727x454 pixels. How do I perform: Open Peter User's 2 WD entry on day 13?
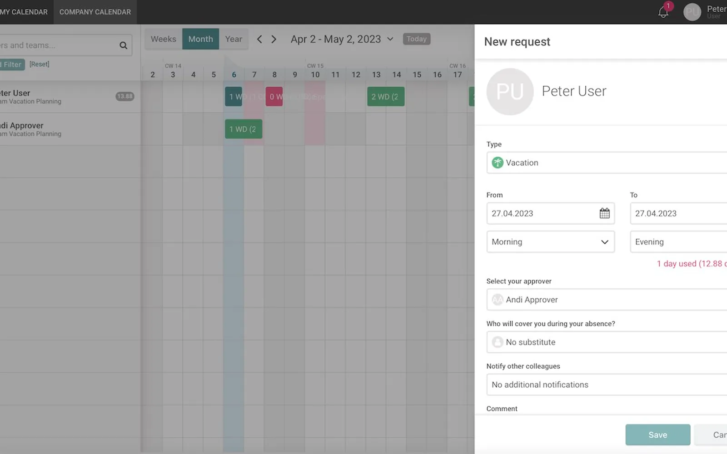point(386,97)
